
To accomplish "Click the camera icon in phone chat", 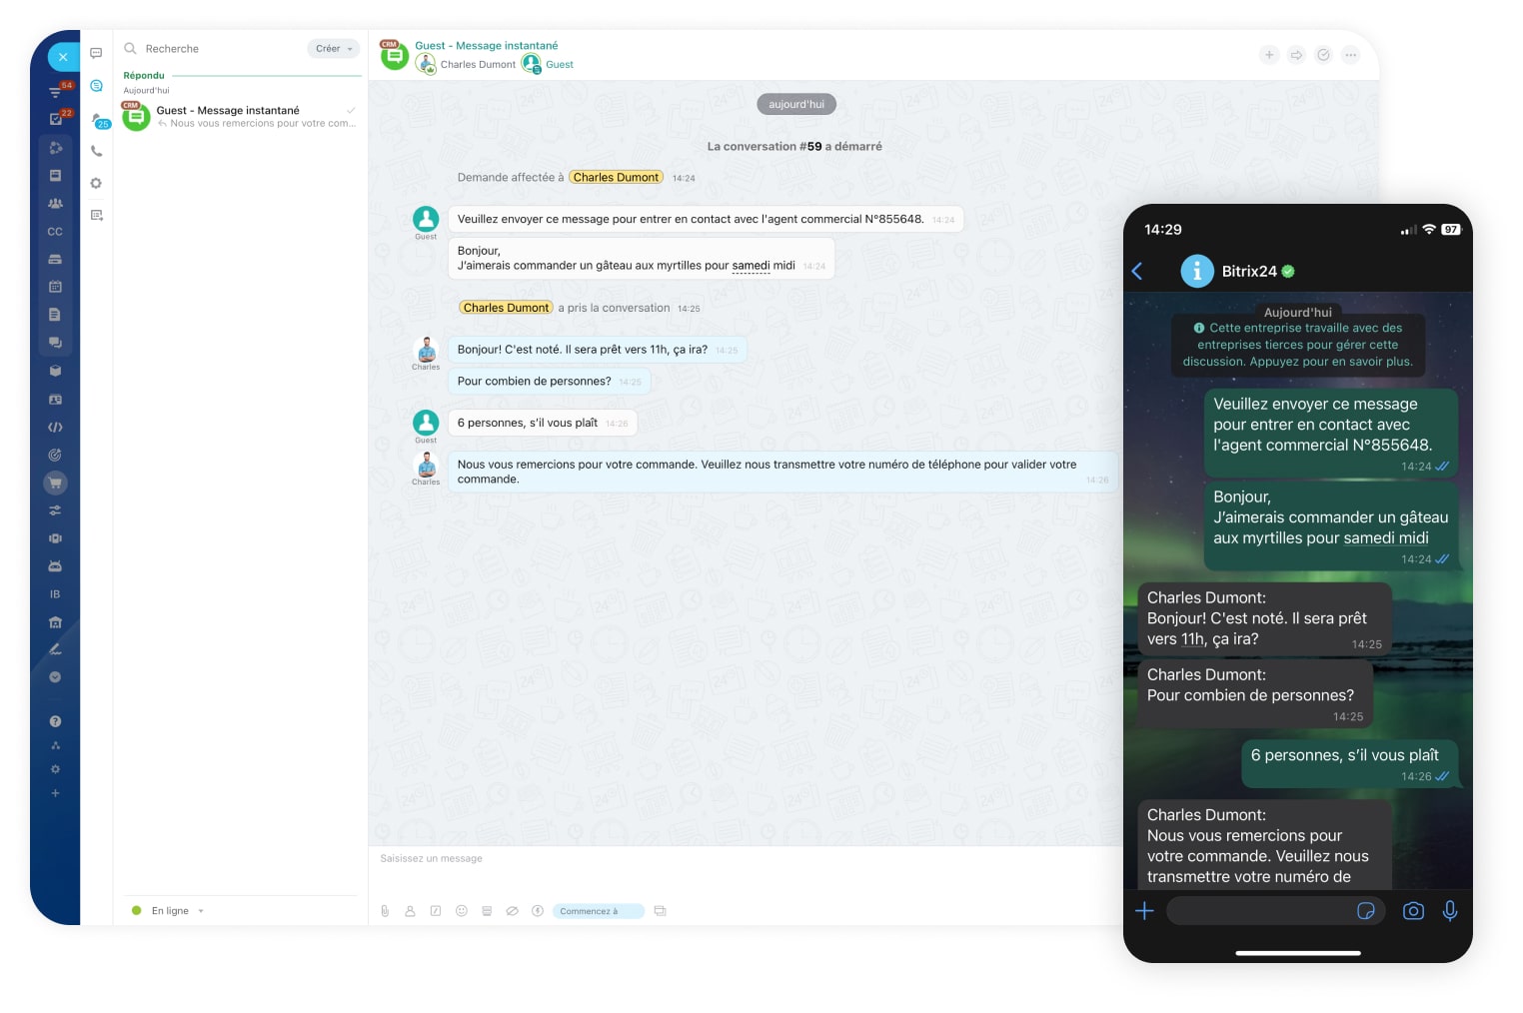I will click(x=1413, y=911).
